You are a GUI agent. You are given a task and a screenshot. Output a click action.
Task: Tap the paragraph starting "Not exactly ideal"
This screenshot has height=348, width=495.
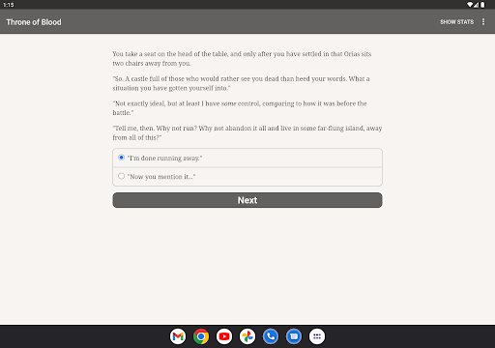[240, 108]
